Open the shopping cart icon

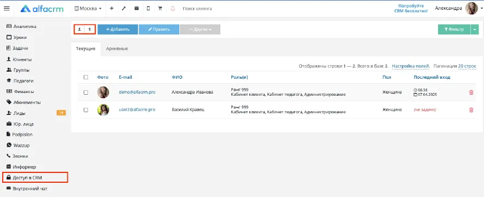[160, 9]
